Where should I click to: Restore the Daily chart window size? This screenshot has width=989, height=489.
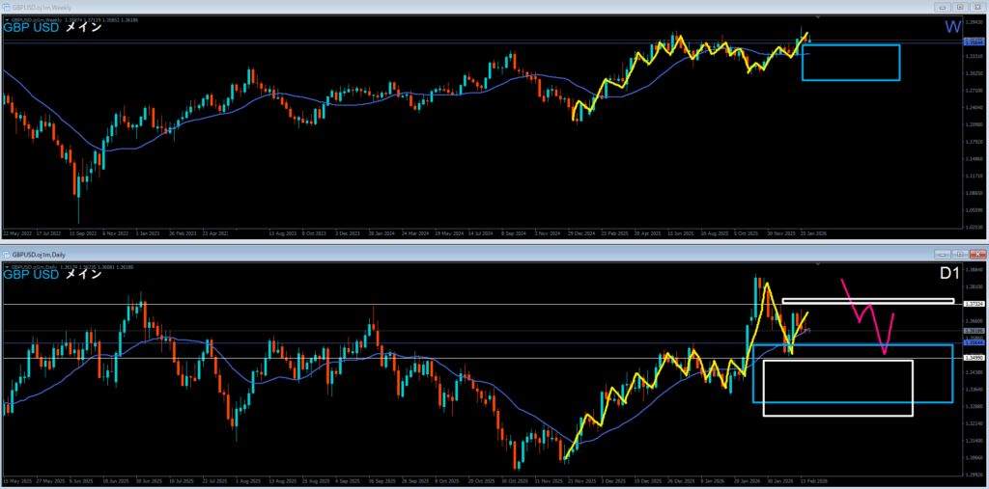pyautogui.click(x=960, y=253)
